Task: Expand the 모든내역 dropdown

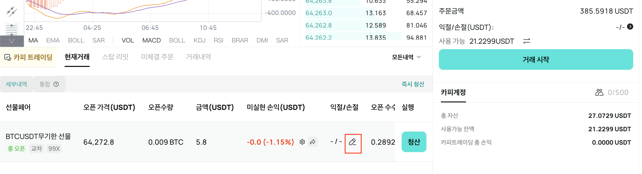Action: click(x=406, y=57)
